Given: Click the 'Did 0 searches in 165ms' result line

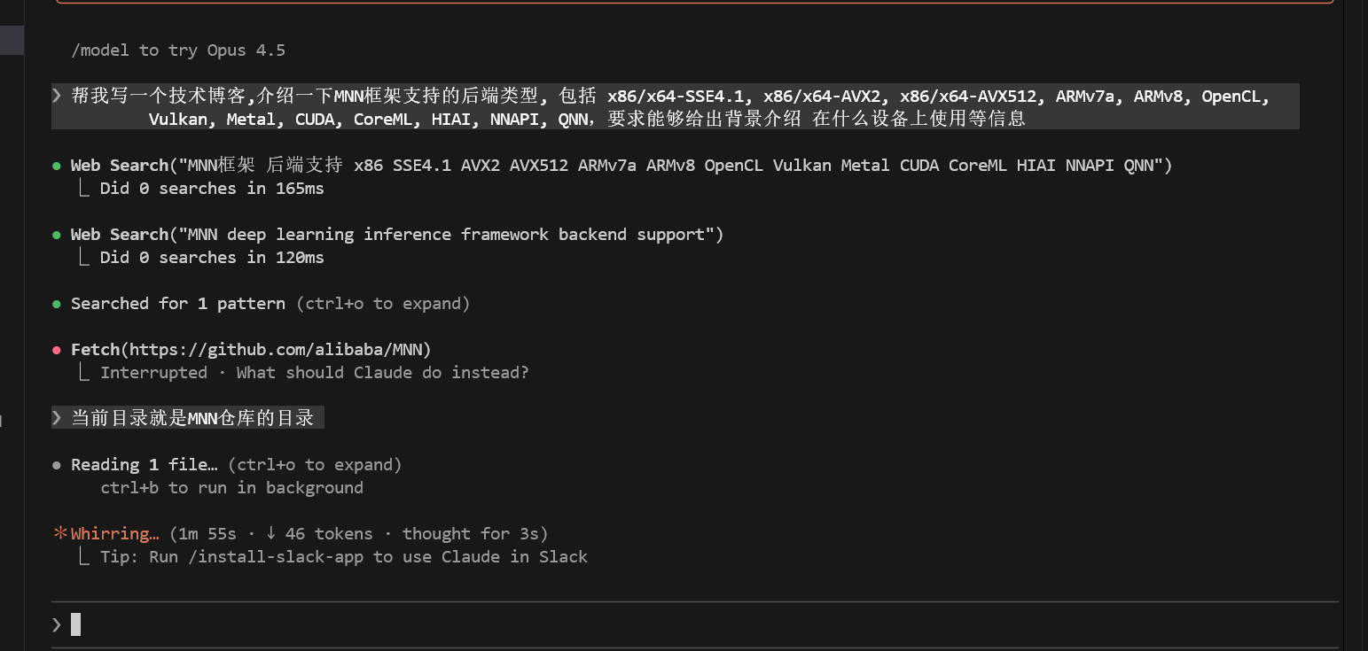Looking at the screenshot, I should [212, 189].
